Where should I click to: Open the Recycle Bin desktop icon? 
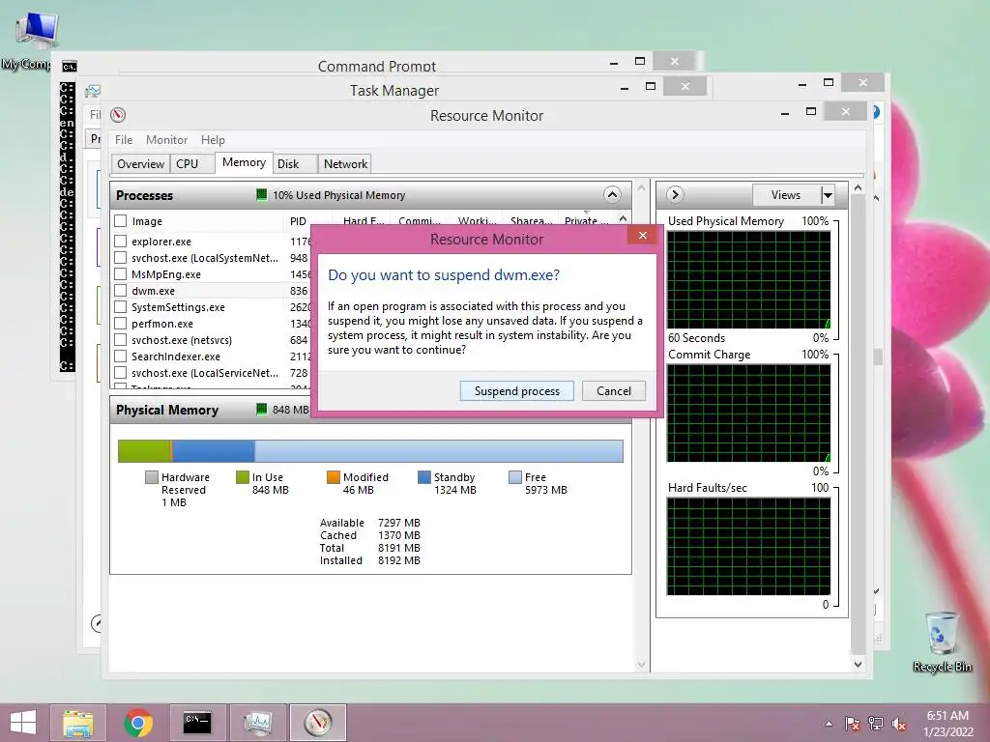(x=942, y=642)
